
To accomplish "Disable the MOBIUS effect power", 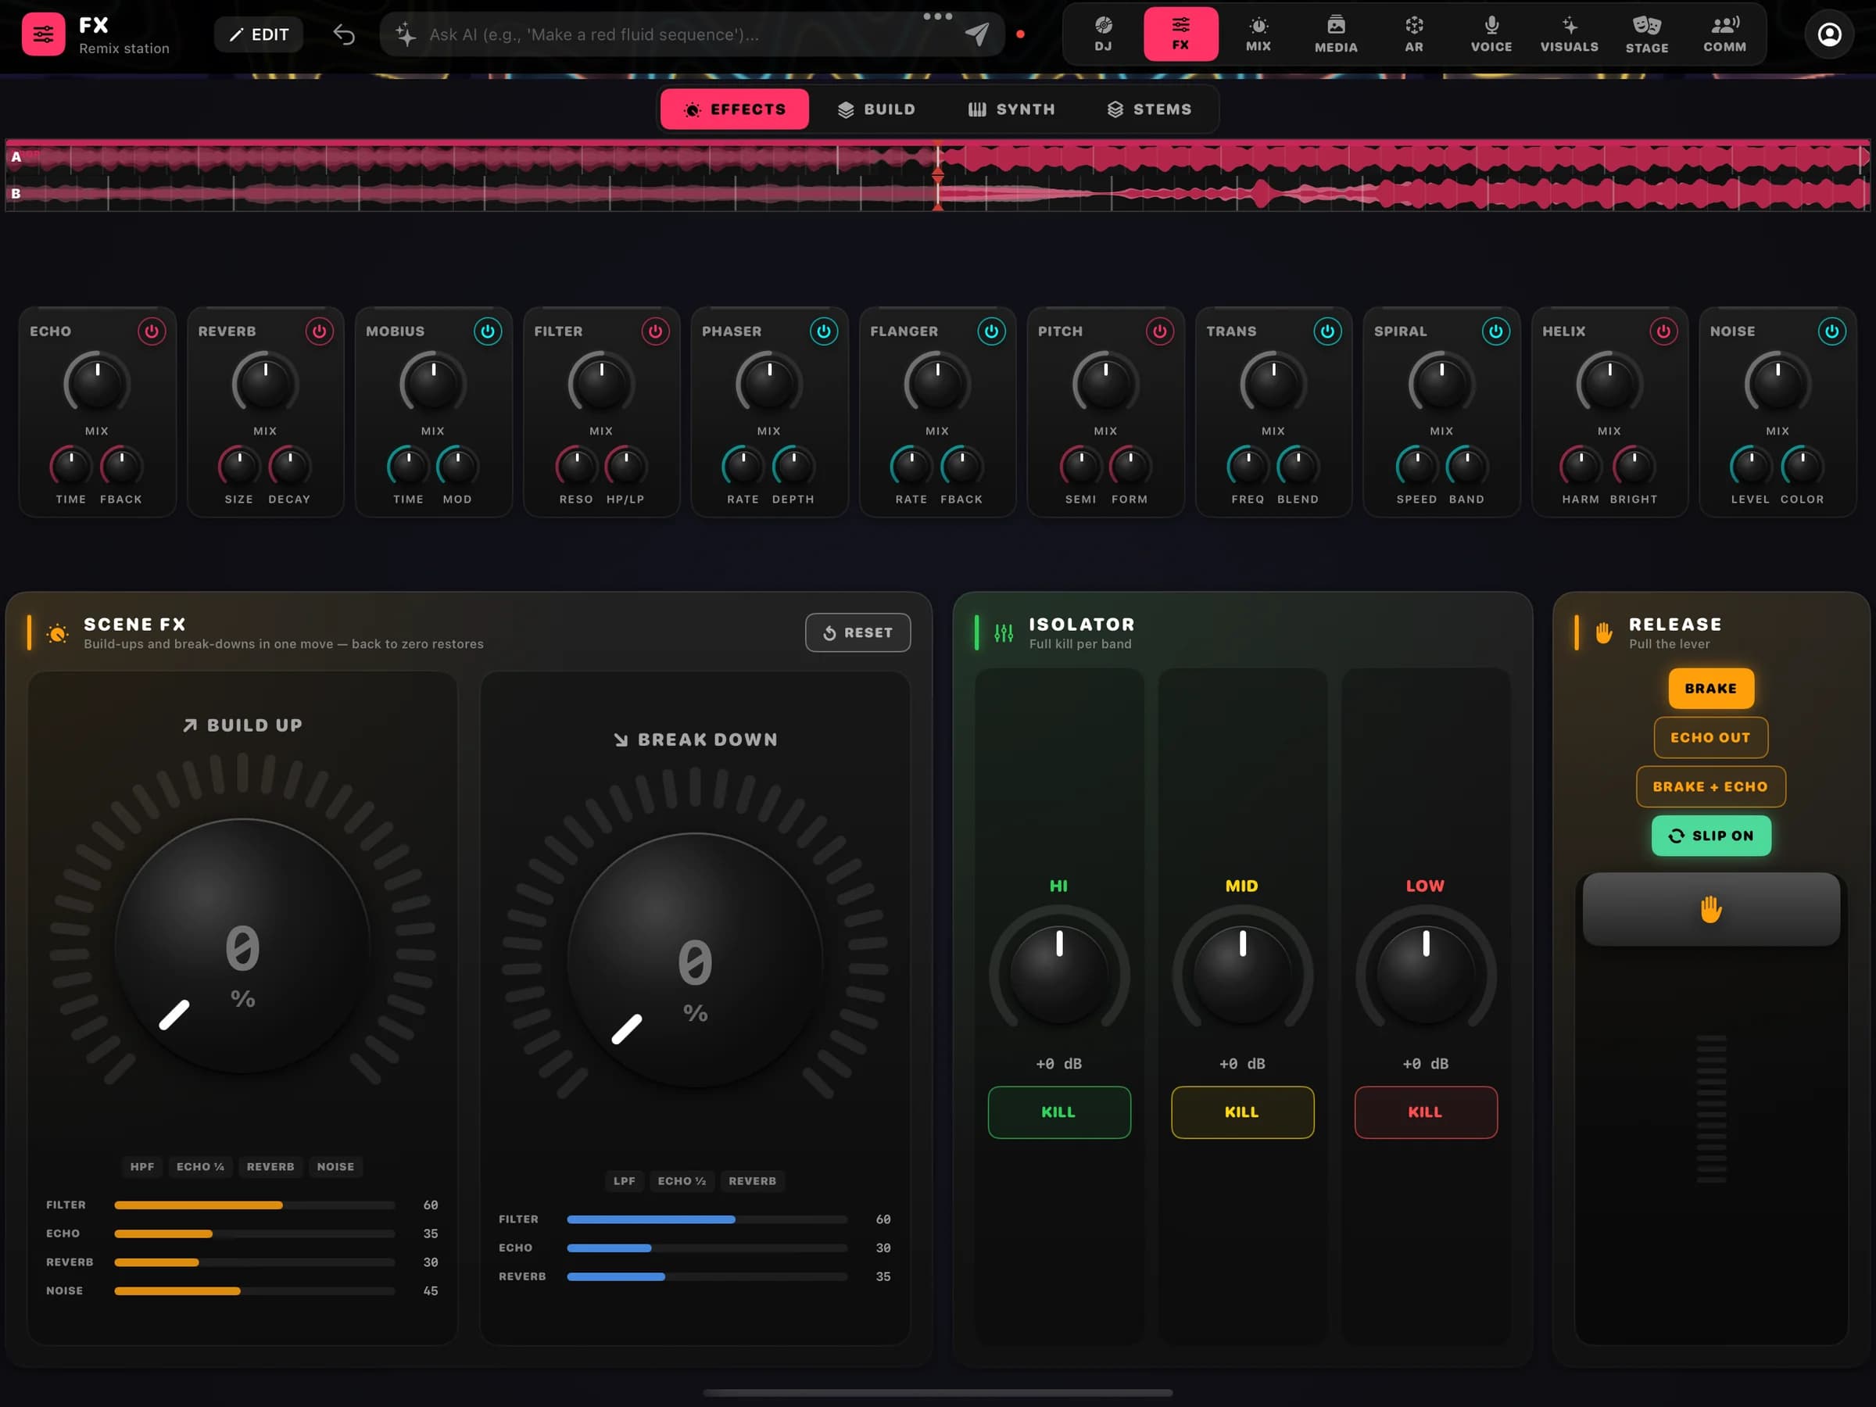I will [488, 331].
